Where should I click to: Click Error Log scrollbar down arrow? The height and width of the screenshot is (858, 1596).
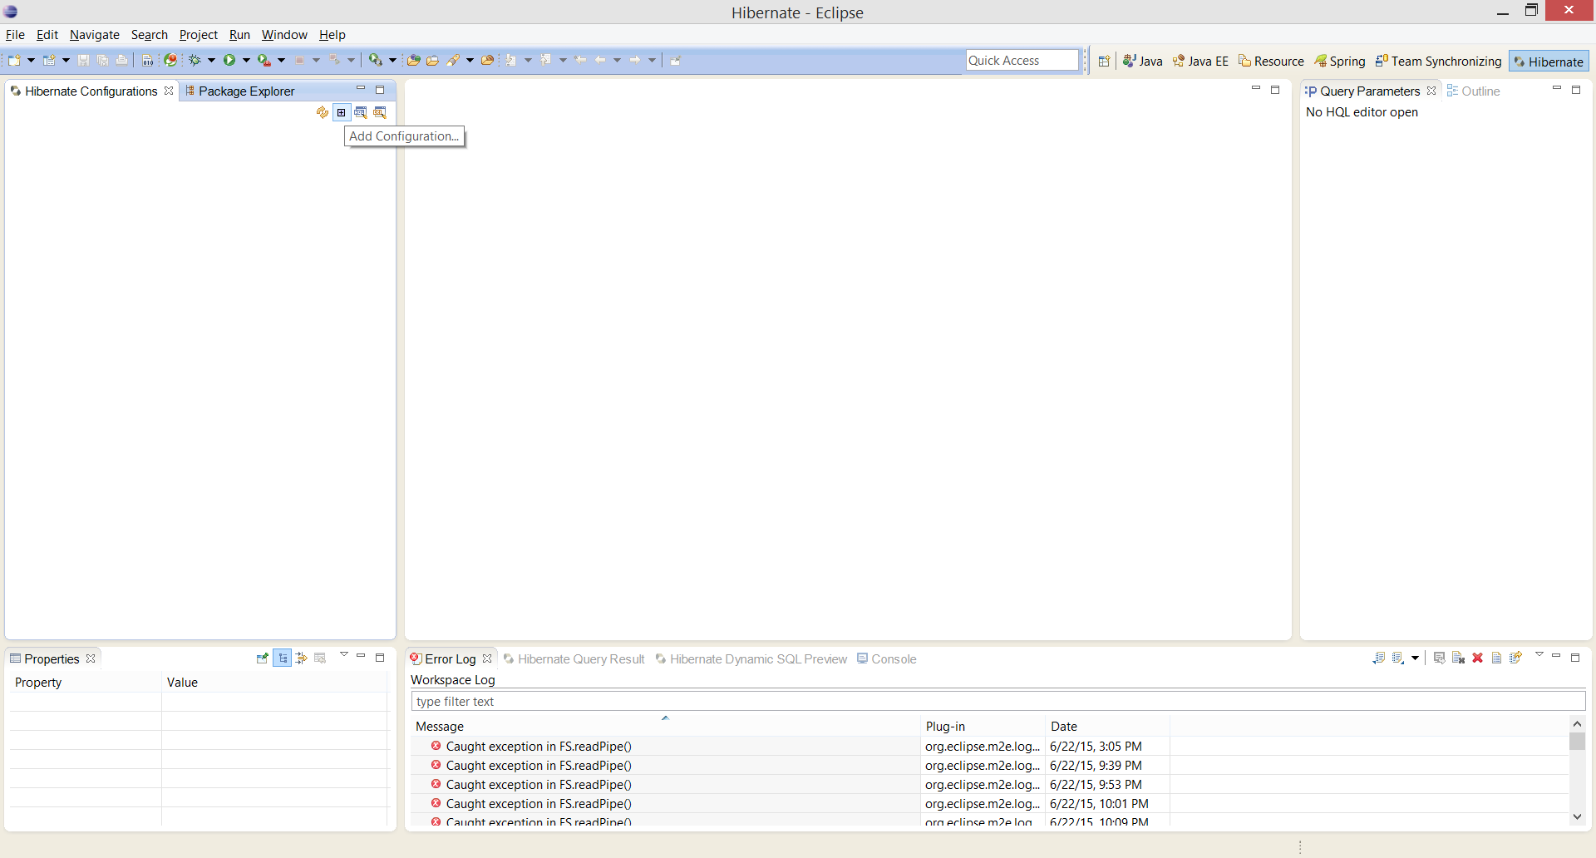[1577, 816]
